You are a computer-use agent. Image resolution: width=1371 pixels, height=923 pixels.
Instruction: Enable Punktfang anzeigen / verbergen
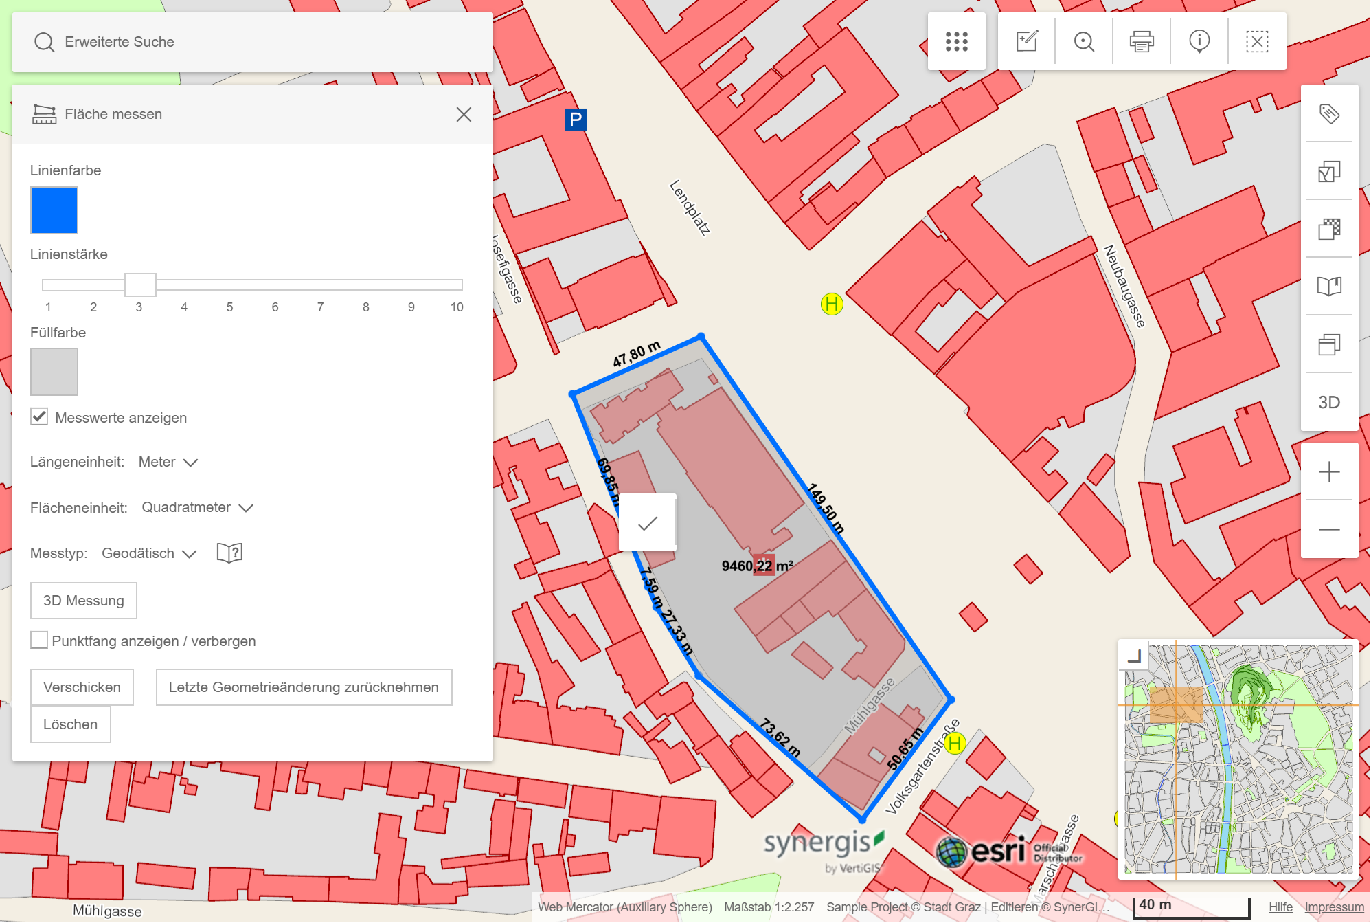[38, 640]
